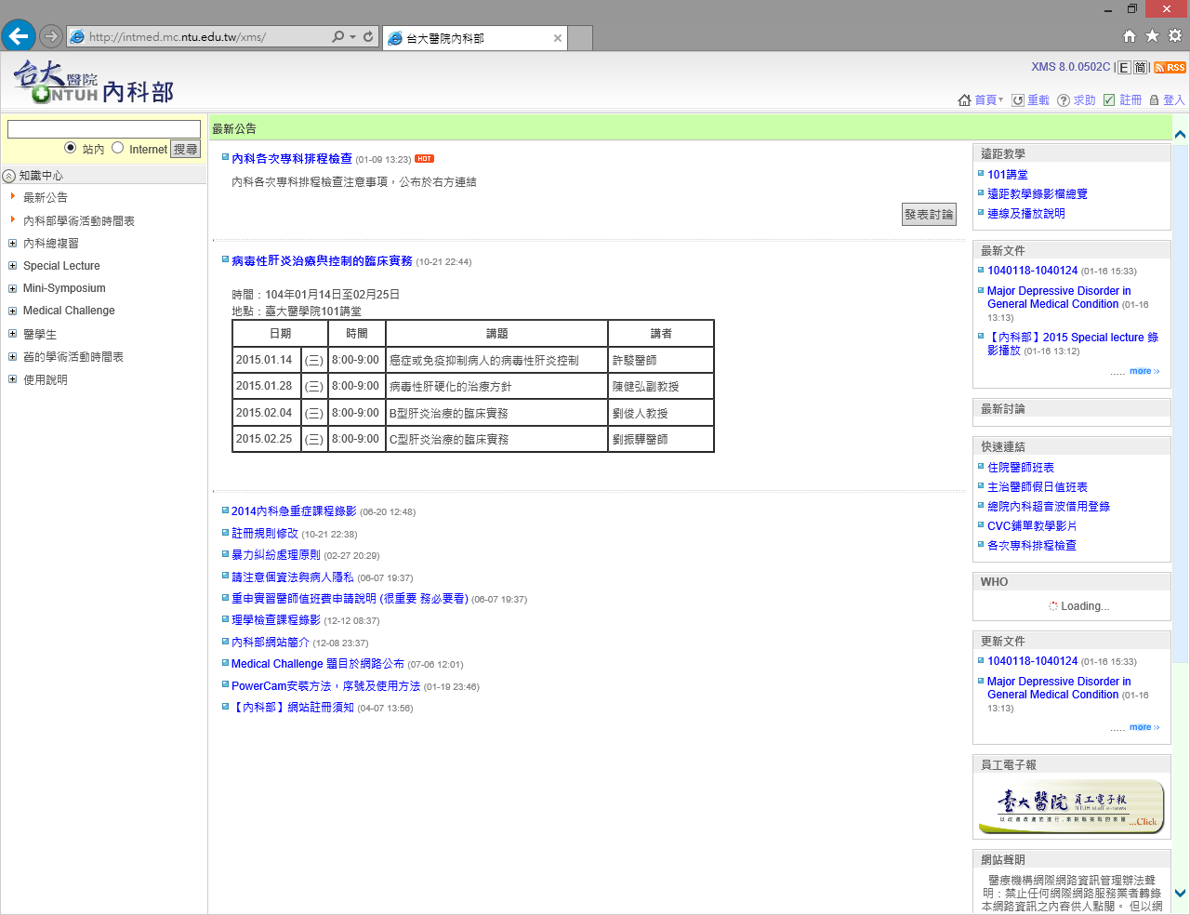Open the 101講堂 link

(x=1008, y=175)
